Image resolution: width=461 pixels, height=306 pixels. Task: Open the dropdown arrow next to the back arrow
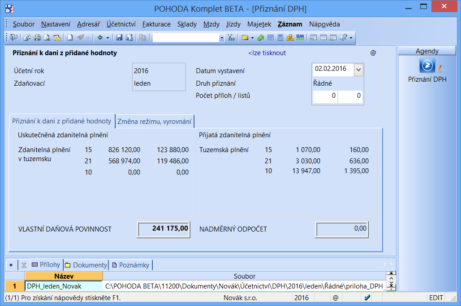[x=108, y=38]
